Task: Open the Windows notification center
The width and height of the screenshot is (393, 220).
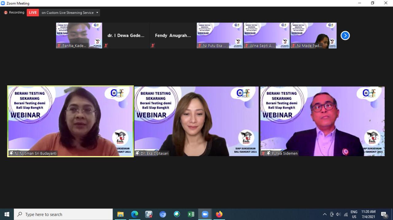Action: click(x=384, y=214)
